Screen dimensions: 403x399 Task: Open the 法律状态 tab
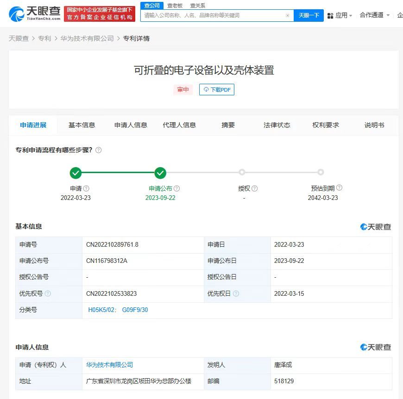[x=276, y=125]
